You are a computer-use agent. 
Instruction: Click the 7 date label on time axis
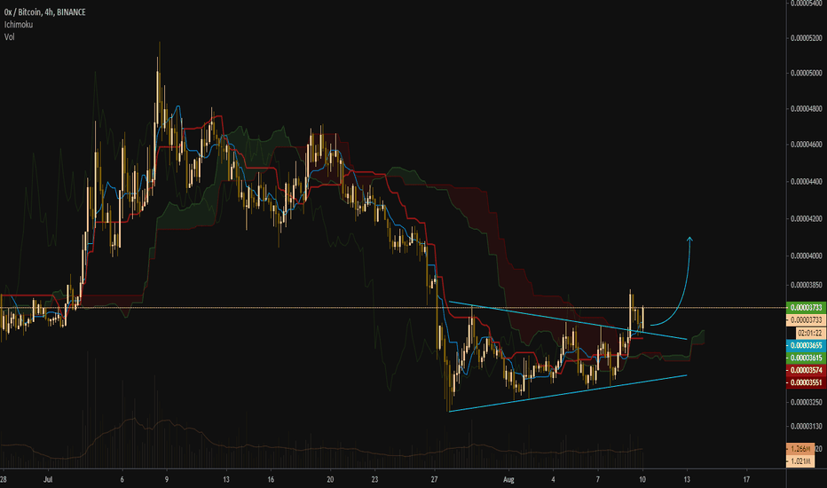(597, 479)
